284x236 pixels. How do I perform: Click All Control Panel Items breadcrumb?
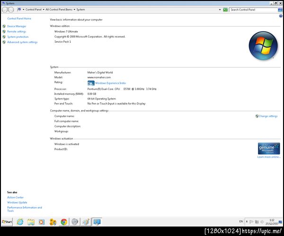point(59,9)
